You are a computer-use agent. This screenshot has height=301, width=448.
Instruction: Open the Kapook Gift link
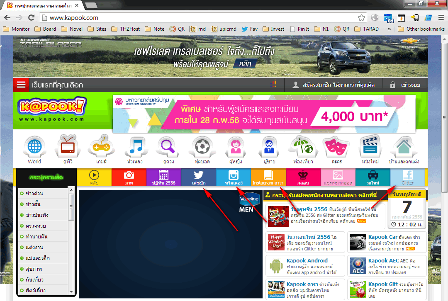(383, 284)
